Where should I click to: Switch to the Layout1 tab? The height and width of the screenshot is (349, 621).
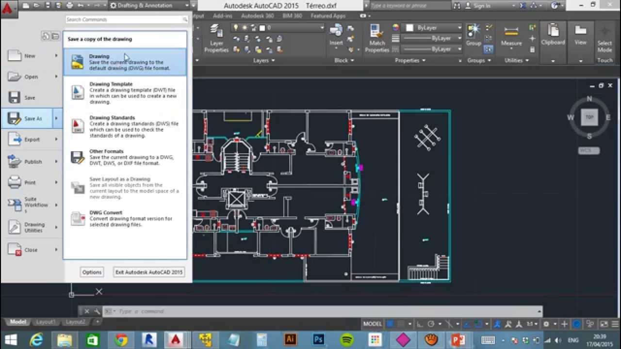[x=45, y=322]
